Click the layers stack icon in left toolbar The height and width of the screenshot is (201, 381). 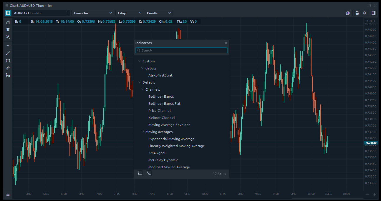coord(8,29)
